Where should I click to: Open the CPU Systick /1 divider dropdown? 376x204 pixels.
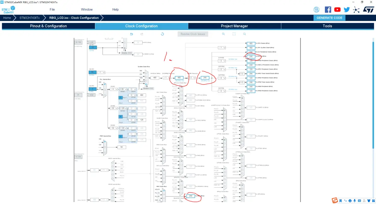(222, 48)
